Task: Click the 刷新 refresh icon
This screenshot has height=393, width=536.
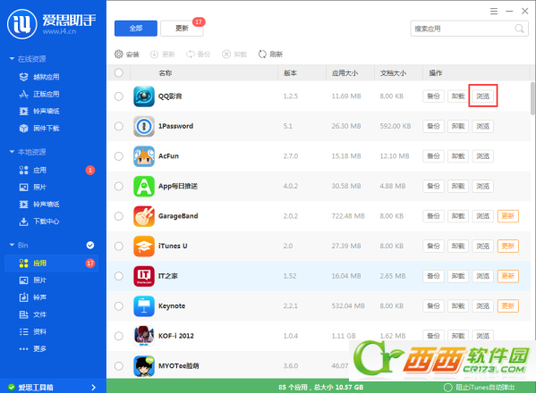Action: point(262,54)
